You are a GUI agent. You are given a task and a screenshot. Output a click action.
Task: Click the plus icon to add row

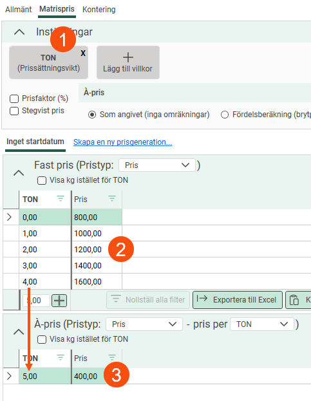(59, 300)
